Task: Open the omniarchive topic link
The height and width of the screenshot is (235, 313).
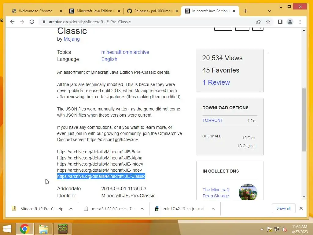Action: click(x=136, y=52)
